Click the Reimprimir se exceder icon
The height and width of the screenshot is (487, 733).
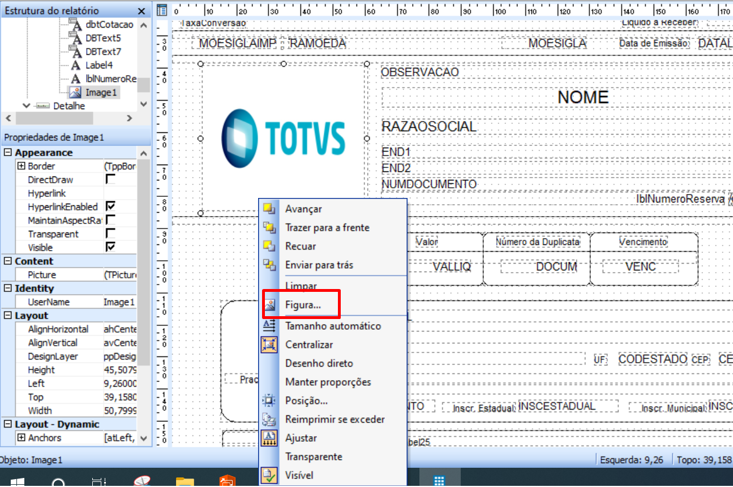click(269, 419)
